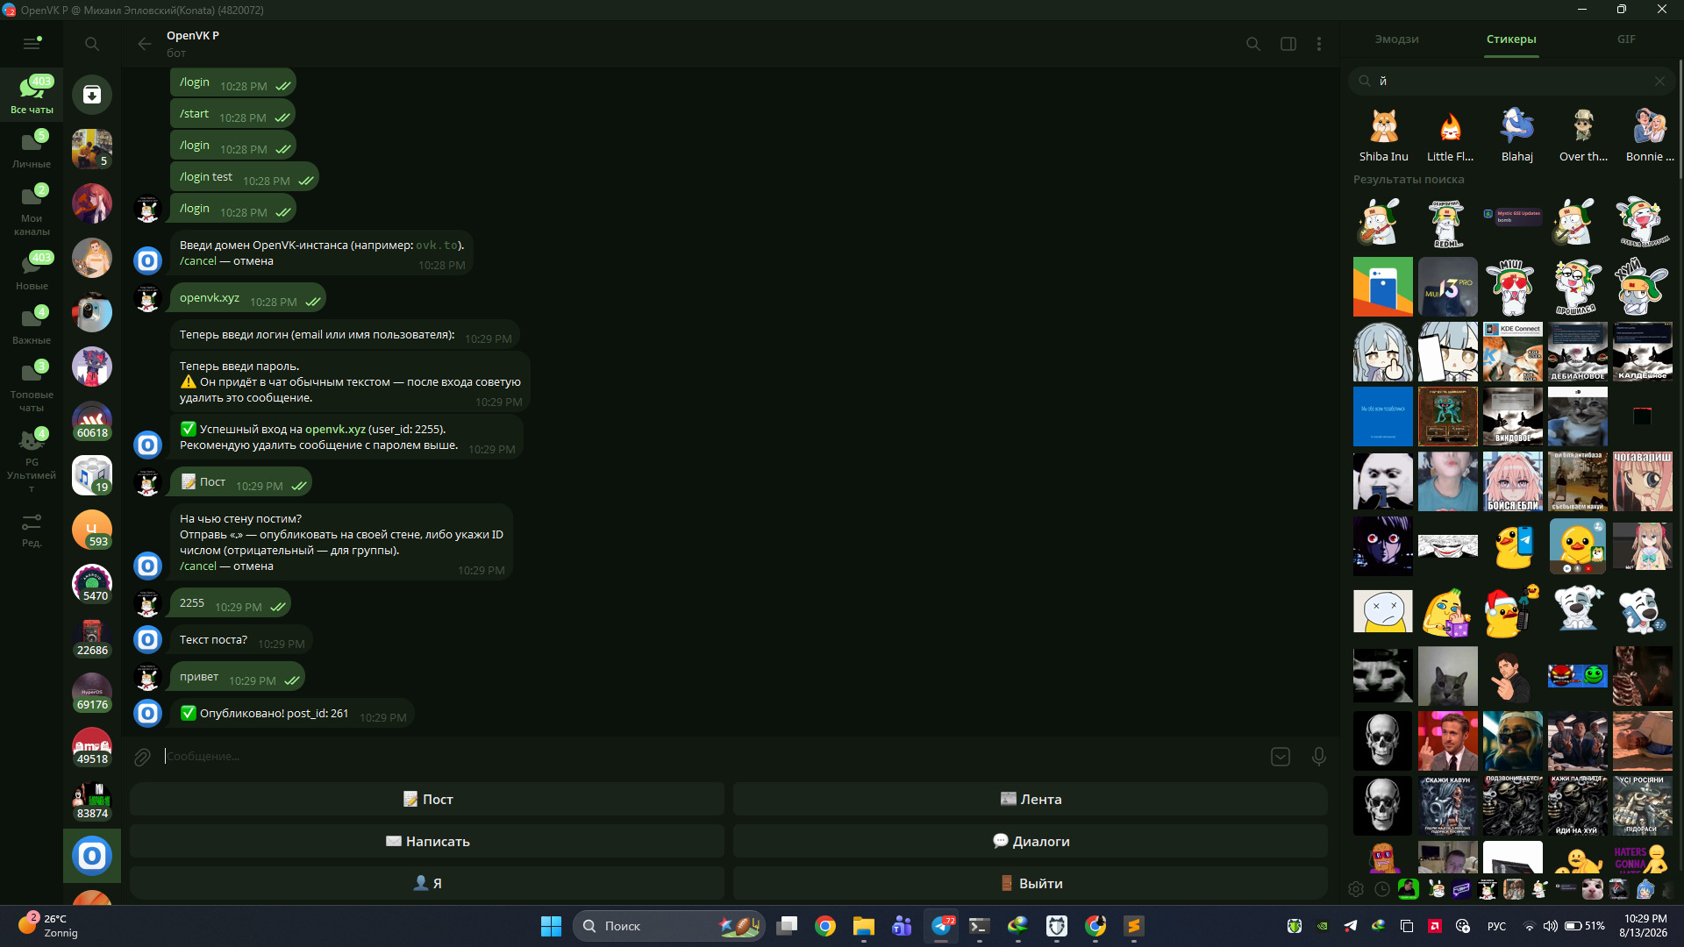This screenshot has width=1684, height=947.
Task: Open the openvk.xyz link in success message
Action: point(335,430)
